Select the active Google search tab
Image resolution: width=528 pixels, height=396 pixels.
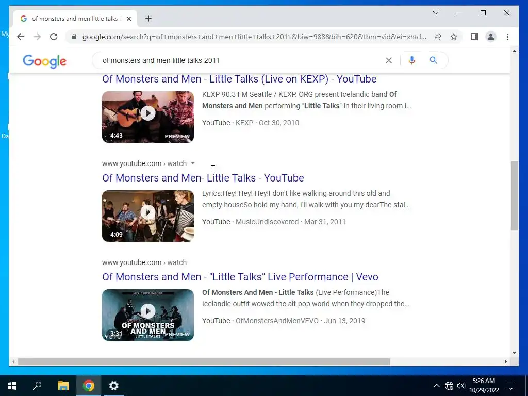tap(75, 19)
